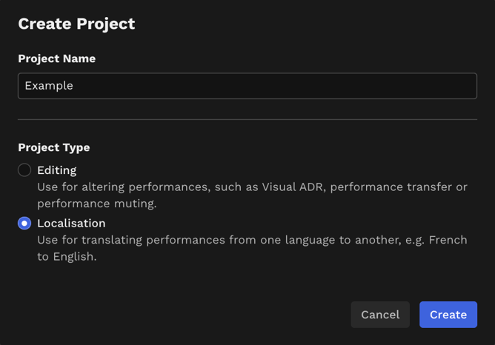
Task: Click the Create button
Action: pos(448,315)
